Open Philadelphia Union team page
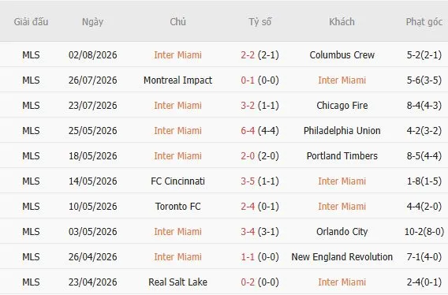448x295 pixels. click(x=342, y=131)
